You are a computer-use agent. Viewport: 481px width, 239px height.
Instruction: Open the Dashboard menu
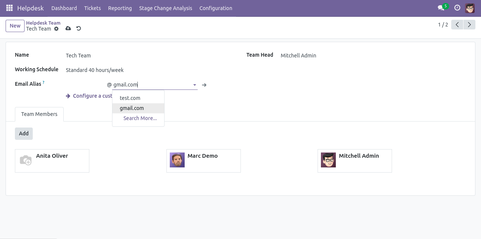click(64, 8)
